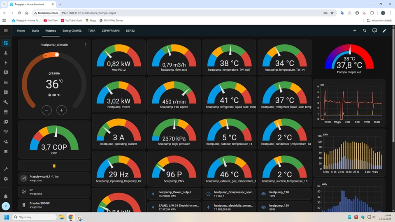
Task: Open heatpump_climate three-dot options menu
Action: tap(85, 45)
